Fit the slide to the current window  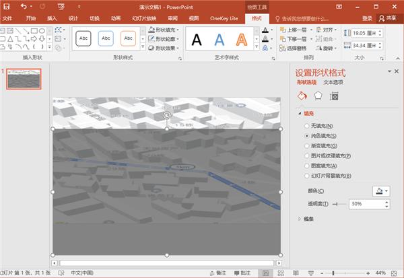tap(394, 273)
